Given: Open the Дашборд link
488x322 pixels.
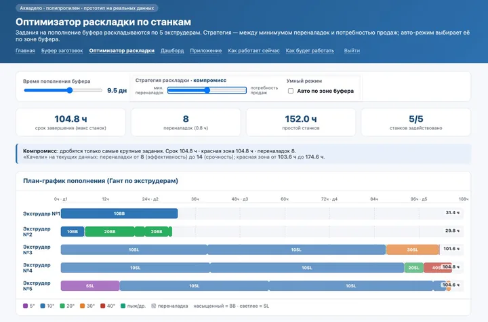Looking at the screenshot, I should pos(172,51).
